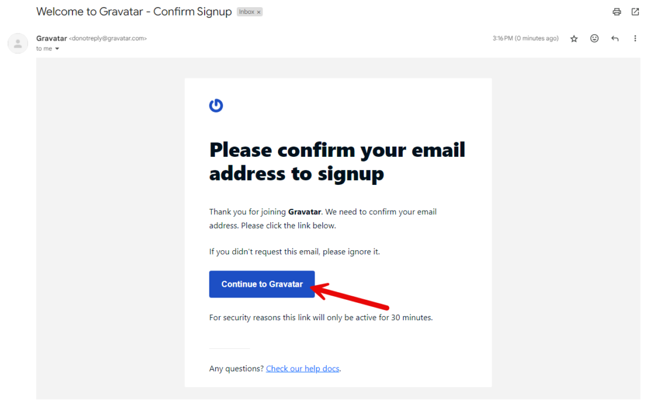Click the donotreply@gravatar.com address
Screen dimensions: 646x404
(x=108, y=38)
